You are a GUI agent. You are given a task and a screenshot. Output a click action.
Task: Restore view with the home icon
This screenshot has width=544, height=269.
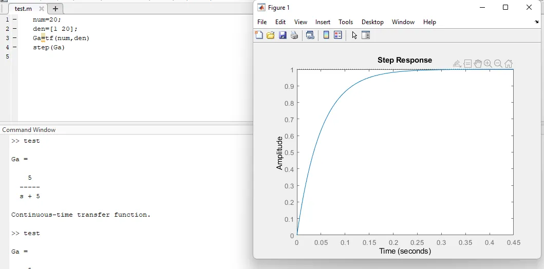pyautogui.click(x=509, y=64)
